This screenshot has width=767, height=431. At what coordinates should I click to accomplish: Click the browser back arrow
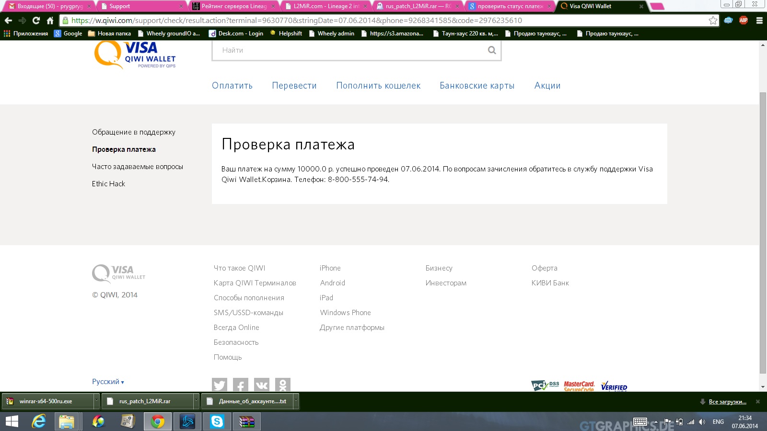(x=8, y=20)
